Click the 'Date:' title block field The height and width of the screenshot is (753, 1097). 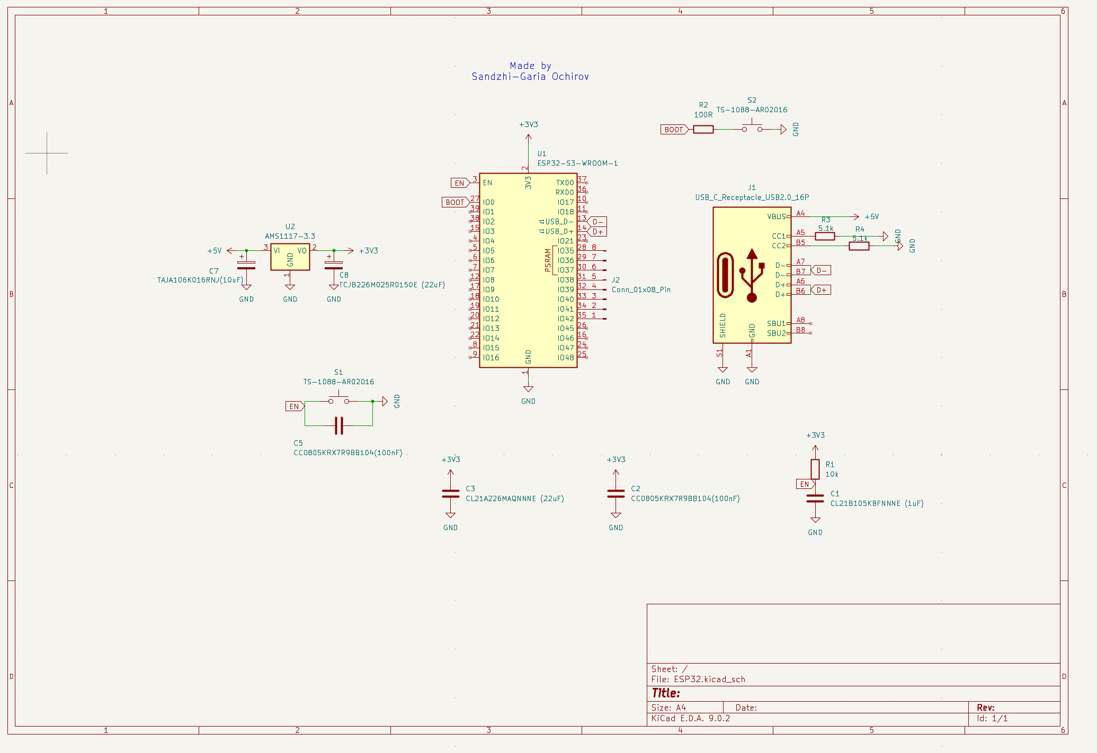point(746,707)
